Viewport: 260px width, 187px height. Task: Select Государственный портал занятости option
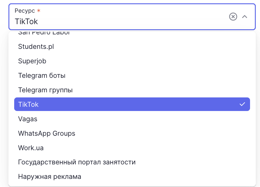[132, 162]
